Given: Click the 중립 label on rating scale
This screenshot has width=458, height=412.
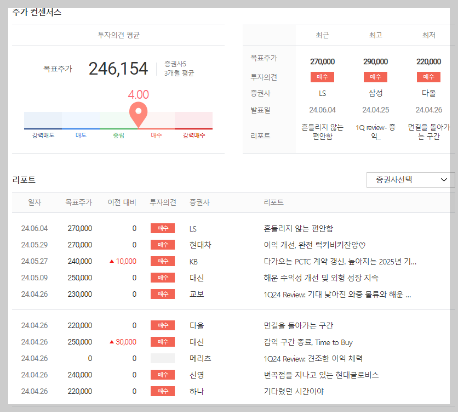Looking at the screenshot, I should (118, 136).
